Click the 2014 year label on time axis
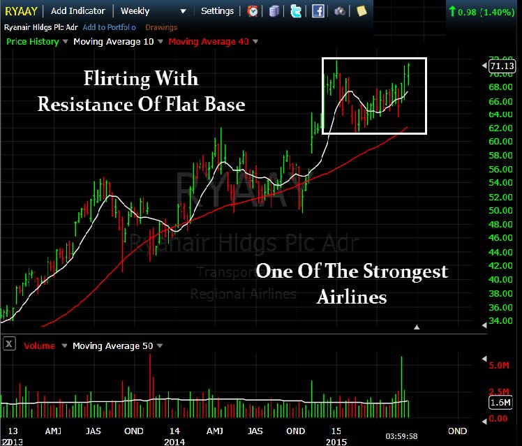The width and height of the screenshot is (522, 446). 174,442
